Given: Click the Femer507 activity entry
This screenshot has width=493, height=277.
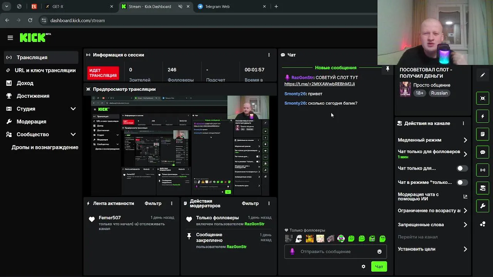Looking at the screenshot, I should pos(132,223).
